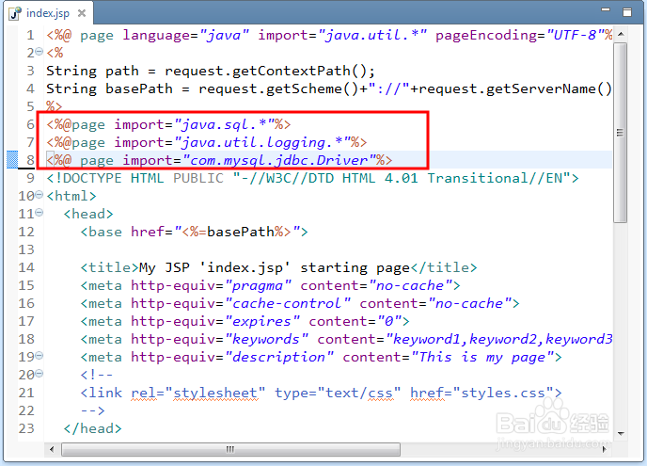The width and height of the screenshot is (647, 466).
Task: Click the <title> tag on line 14
Action: pos(109,267)
